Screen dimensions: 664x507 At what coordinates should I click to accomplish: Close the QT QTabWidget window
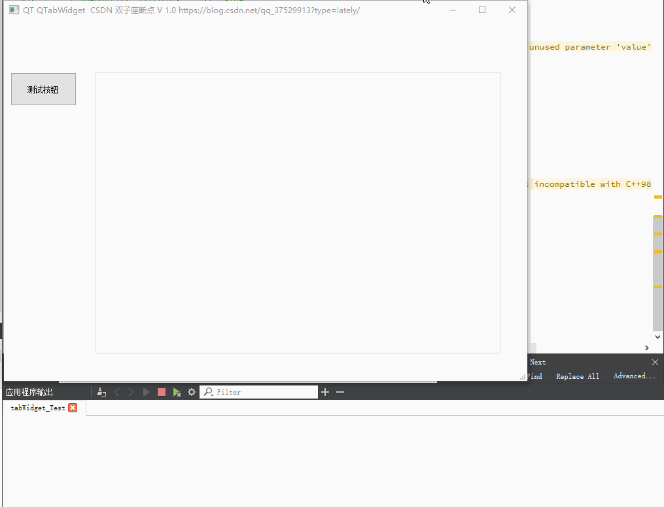pyautogui.click(x=512, y=10)
